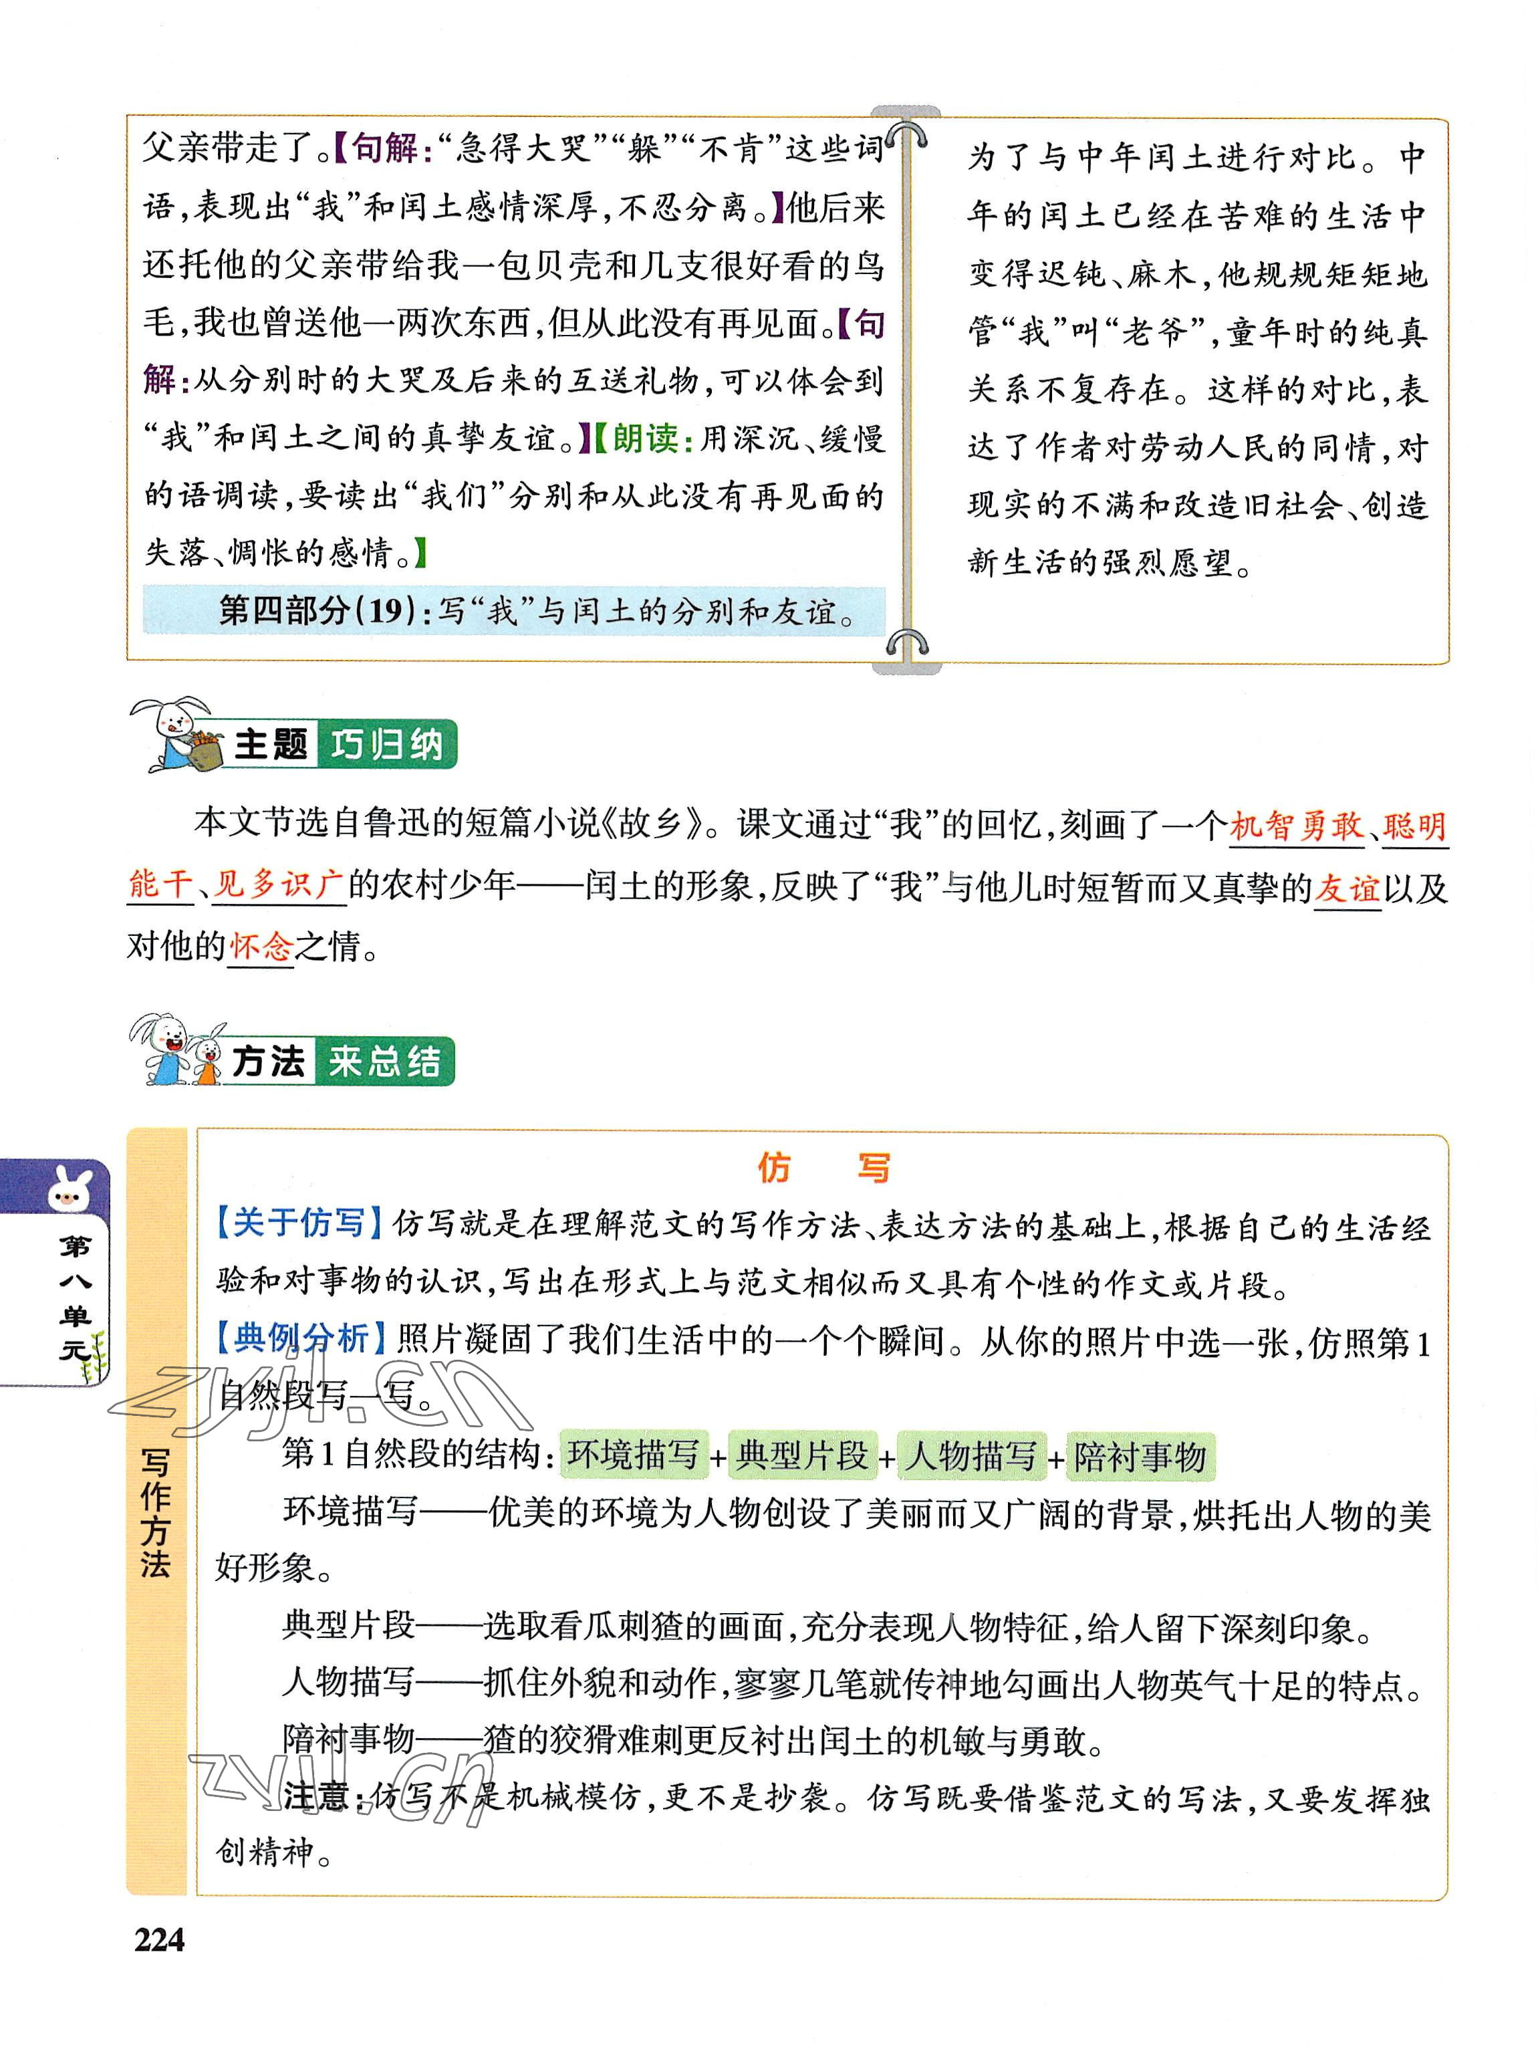The image size is (1540, 2051).
Task: Click the paragraph starting 陪衬事物——猹的狡猾
Action: [x=694, y=1740]
